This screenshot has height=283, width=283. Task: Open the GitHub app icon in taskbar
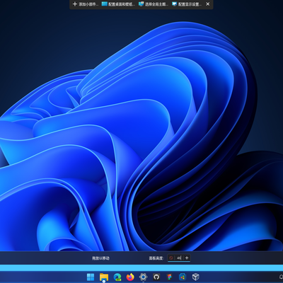point(156,277)
